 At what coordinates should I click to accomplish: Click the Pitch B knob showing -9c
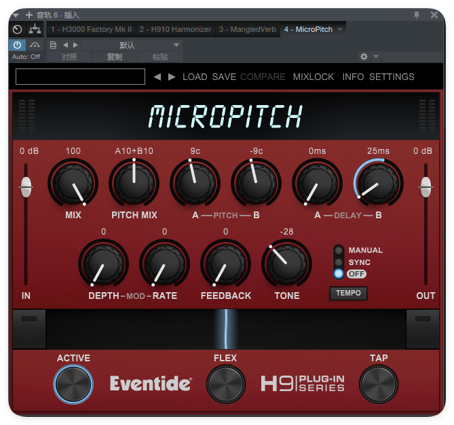point(257,183)
